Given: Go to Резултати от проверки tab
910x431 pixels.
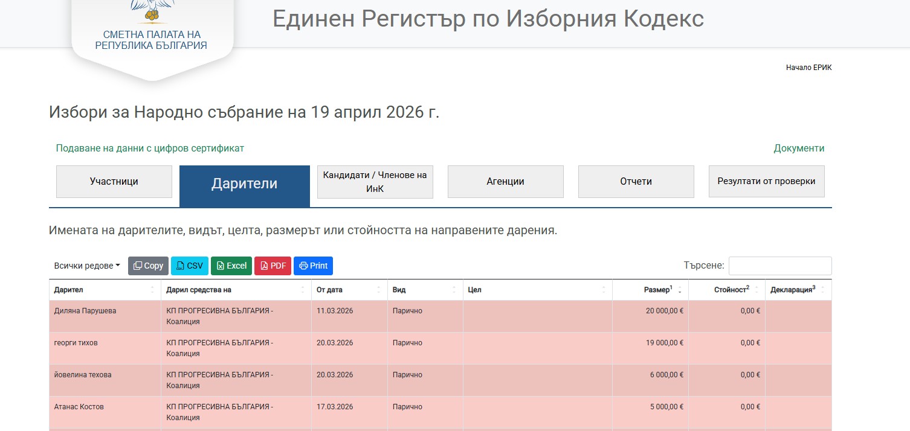Looking at the screenshot, I should pos(766,182).
